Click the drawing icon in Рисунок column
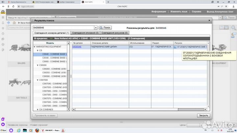 (175, 47)
